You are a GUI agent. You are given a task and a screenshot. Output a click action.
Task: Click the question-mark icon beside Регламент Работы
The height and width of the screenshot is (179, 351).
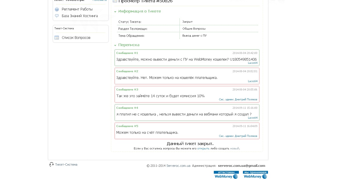(x=57, y=9)
